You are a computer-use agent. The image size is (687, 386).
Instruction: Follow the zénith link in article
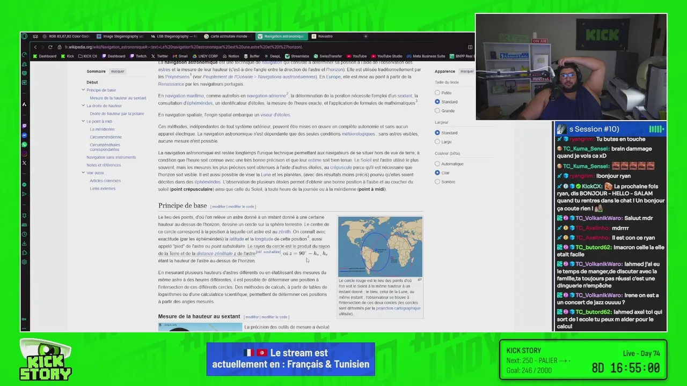pos(284,232)
